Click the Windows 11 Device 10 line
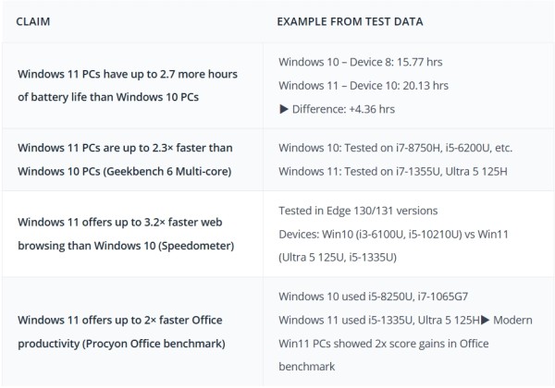This screenshot has width=555, height=388. click(364, 86)
